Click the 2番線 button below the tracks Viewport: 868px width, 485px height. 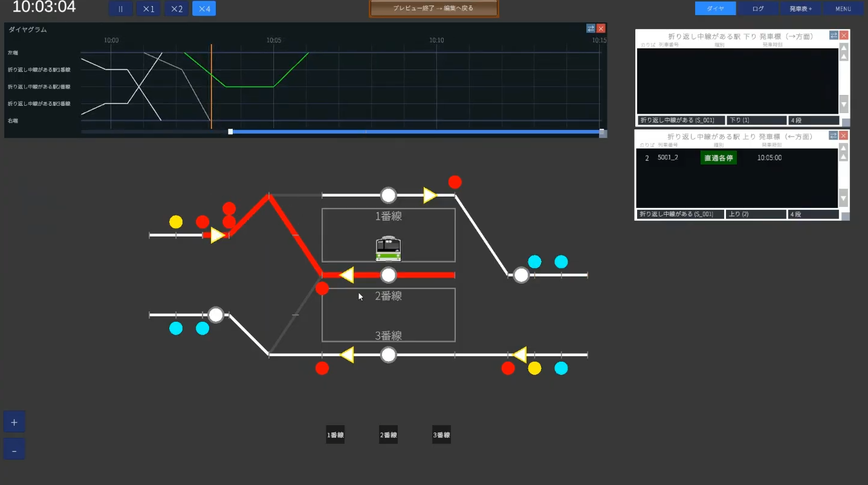pos(388,435)
